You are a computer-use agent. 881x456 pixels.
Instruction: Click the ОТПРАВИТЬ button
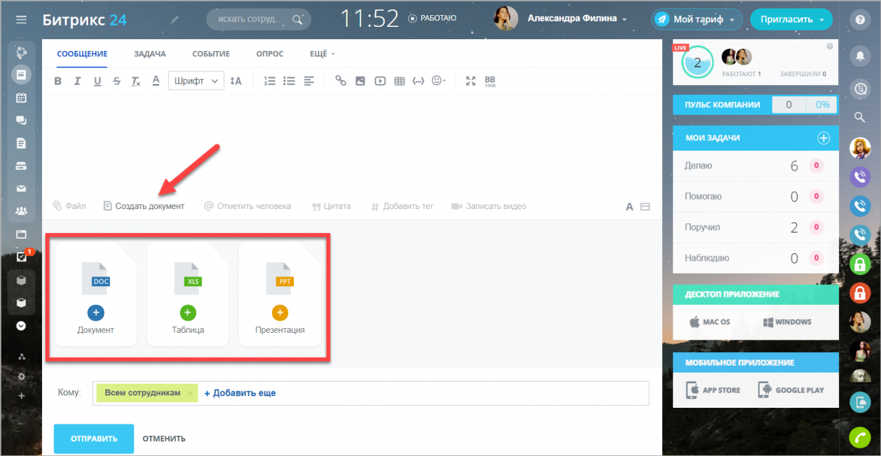tap(94, 439)
